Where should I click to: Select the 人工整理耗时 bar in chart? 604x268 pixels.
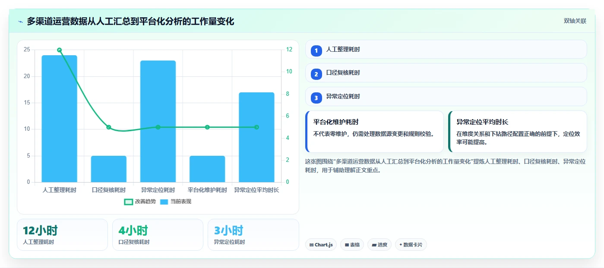[x=59, y=119]
